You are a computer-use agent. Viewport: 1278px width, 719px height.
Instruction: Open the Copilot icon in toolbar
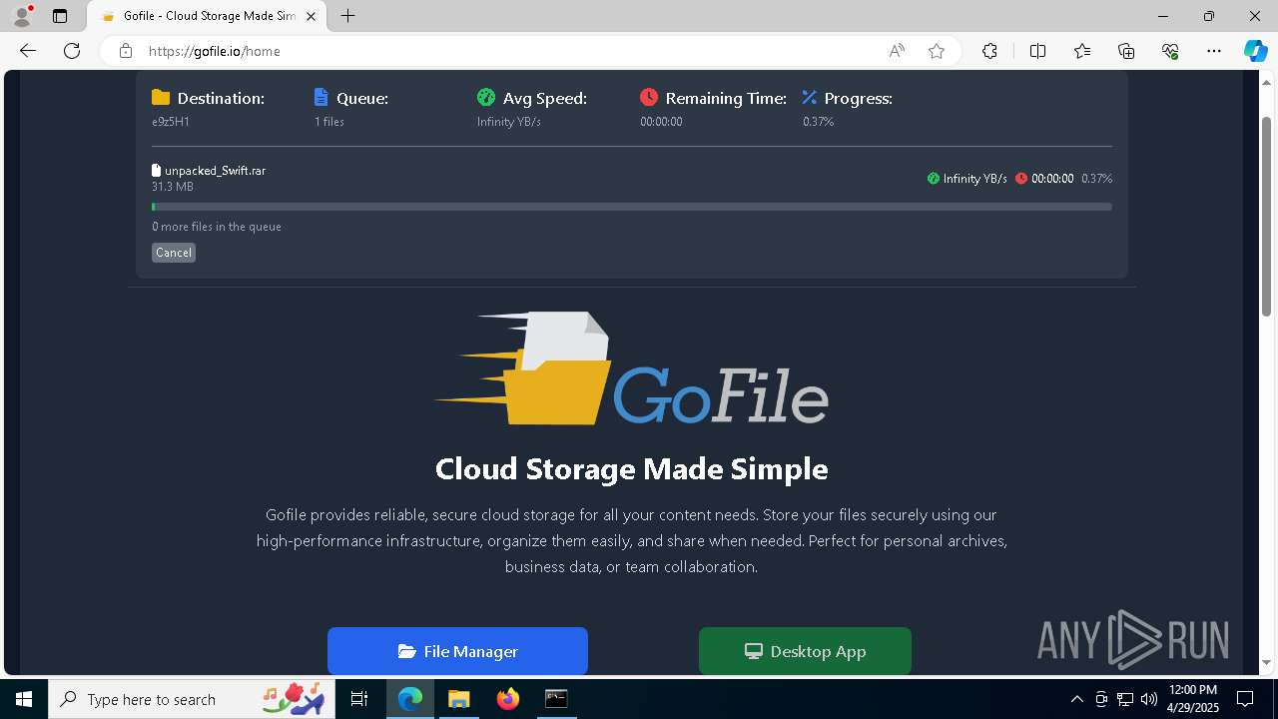[x=1255, y=51]
